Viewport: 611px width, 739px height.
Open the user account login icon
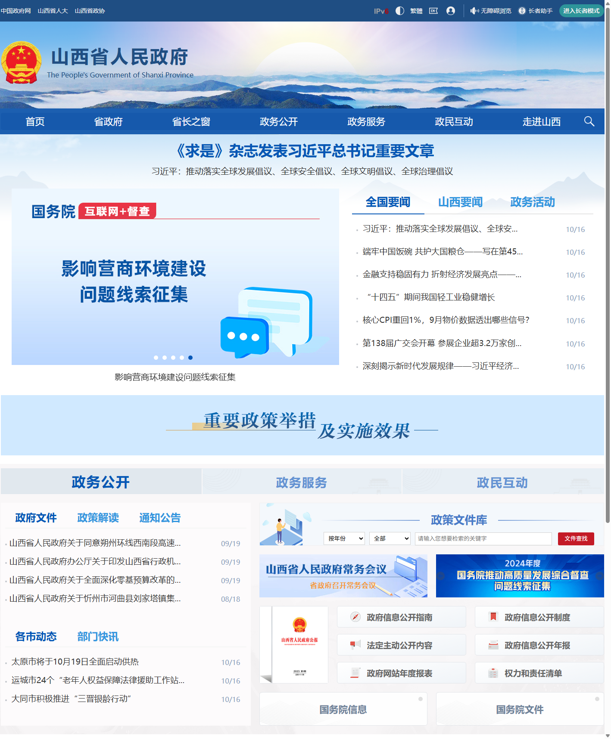coord(451,11)
